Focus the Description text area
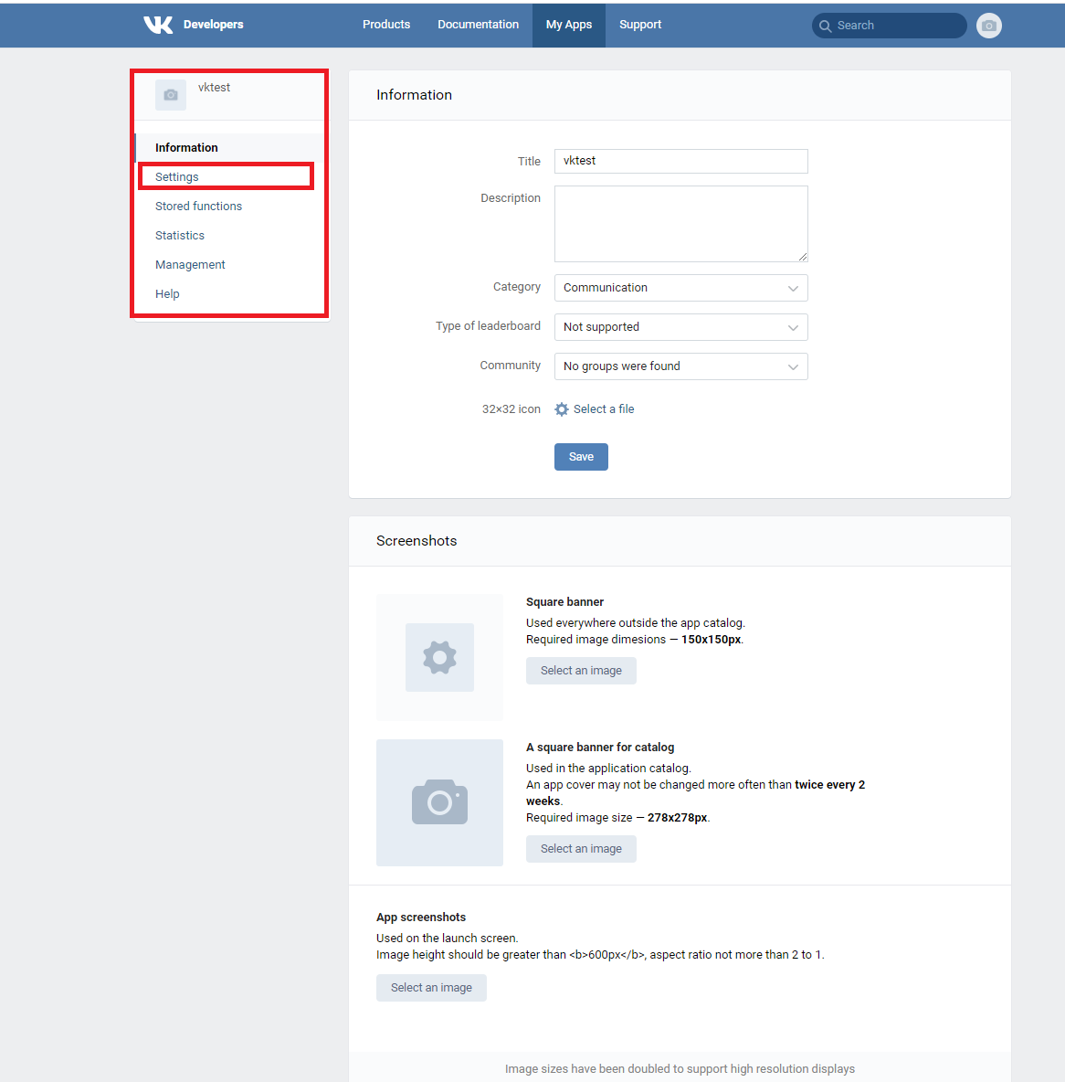Image resolution: width=1065 pixels, height=1082 pixels. [680, 224]
